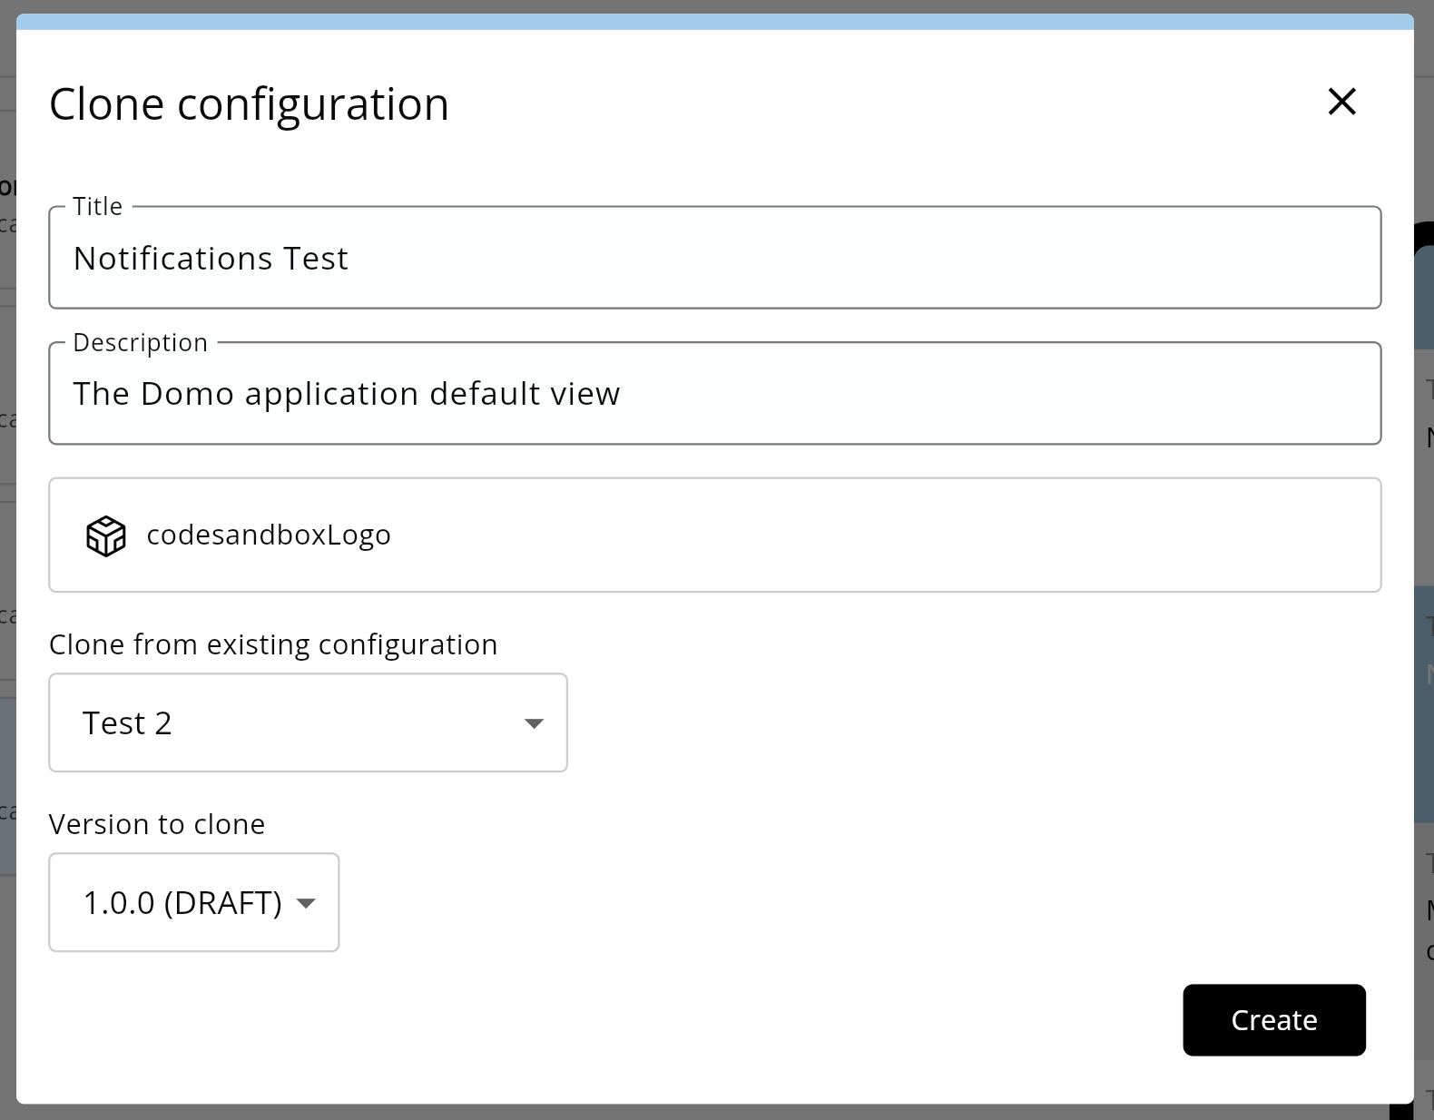Click the Test 2 dropdown arrow
1434x1120 pixels.
tap(534, 723)
